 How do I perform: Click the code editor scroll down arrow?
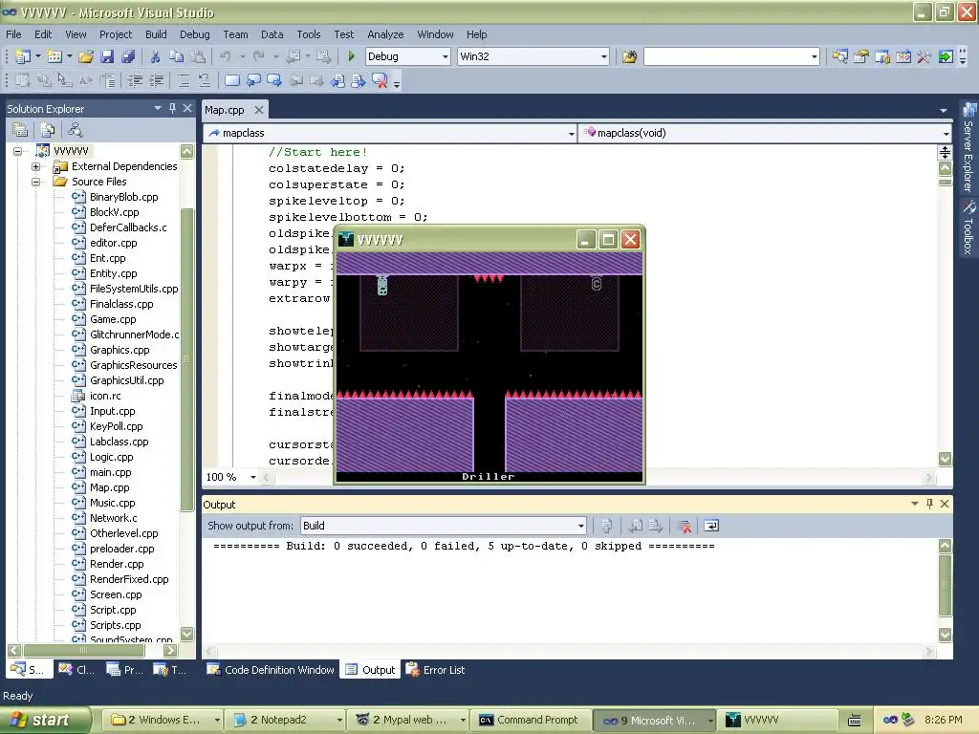pyautogui.click(x=946, y=459)
